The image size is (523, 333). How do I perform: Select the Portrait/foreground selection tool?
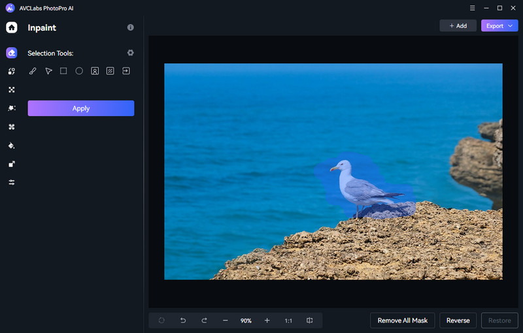click(x=95, y=71)
